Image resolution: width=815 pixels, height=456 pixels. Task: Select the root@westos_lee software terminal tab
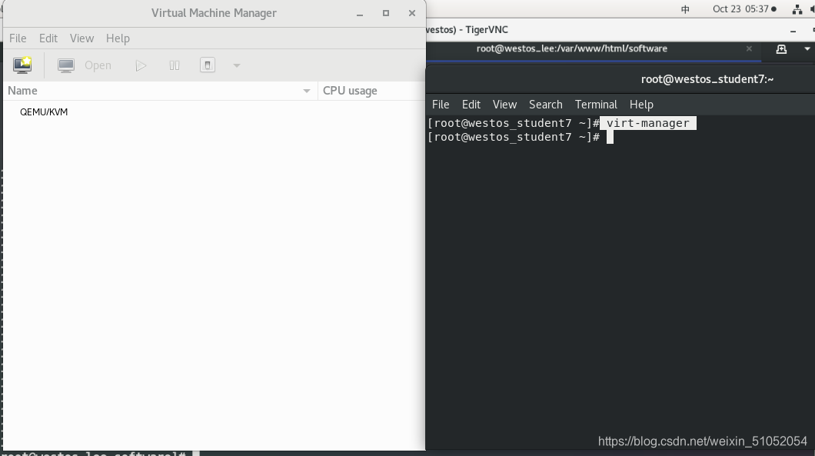[x=572, y=49]
